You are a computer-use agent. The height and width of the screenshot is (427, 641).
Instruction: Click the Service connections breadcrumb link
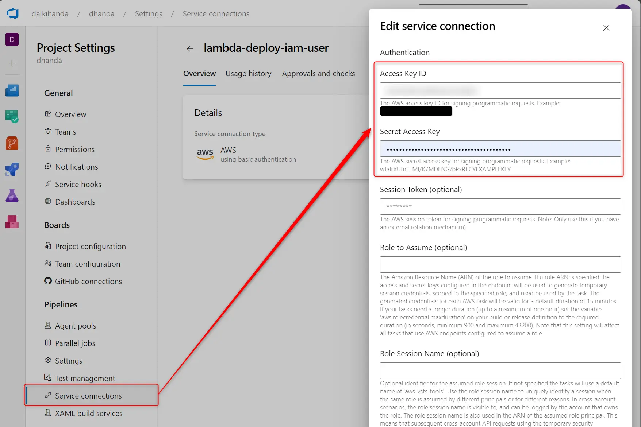(216, 14)
